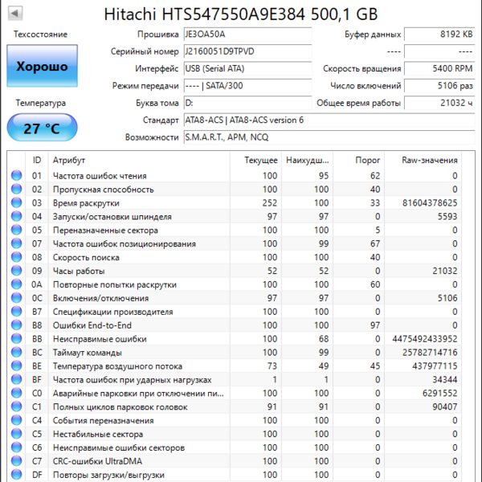
Task: Select serial number field J2160051D9TPVD
Action: 247,51
